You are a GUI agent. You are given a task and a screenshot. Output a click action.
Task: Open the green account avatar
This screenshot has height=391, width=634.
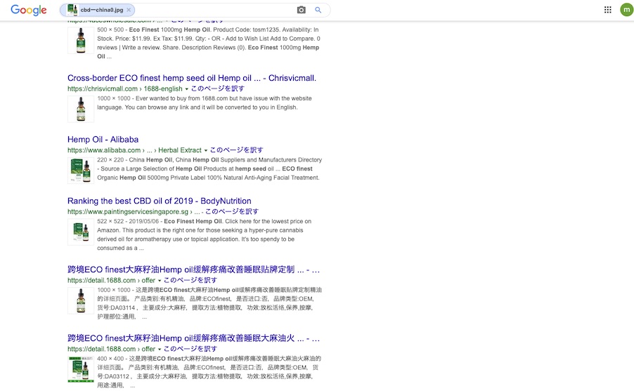tap(626, 10)
